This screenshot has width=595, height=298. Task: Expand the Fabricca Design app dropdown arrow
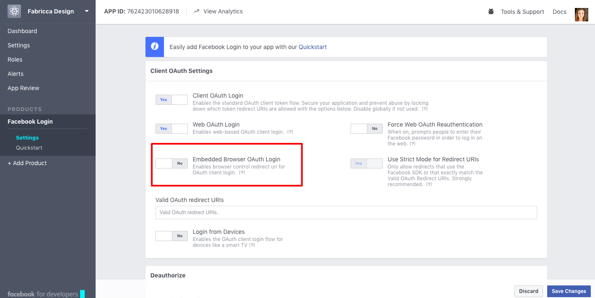coord(87,11)
